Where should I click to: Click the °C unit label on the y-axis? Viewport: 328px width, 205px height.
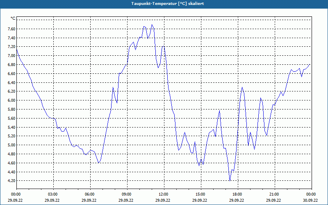coord(13,18)
